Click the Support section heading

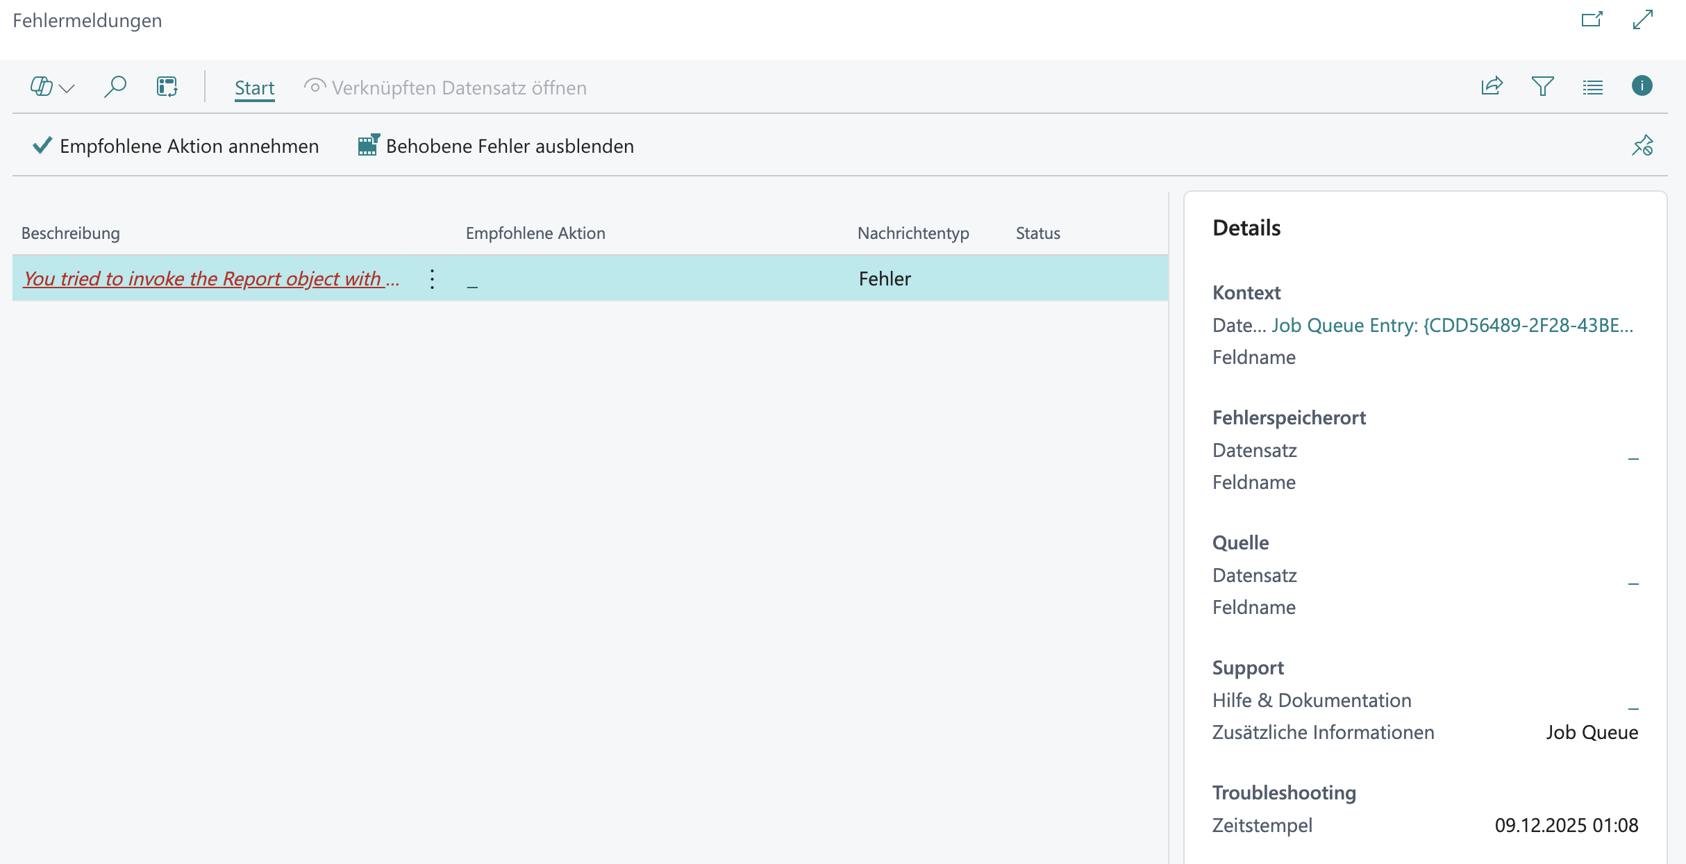(x=1248, y=667)
